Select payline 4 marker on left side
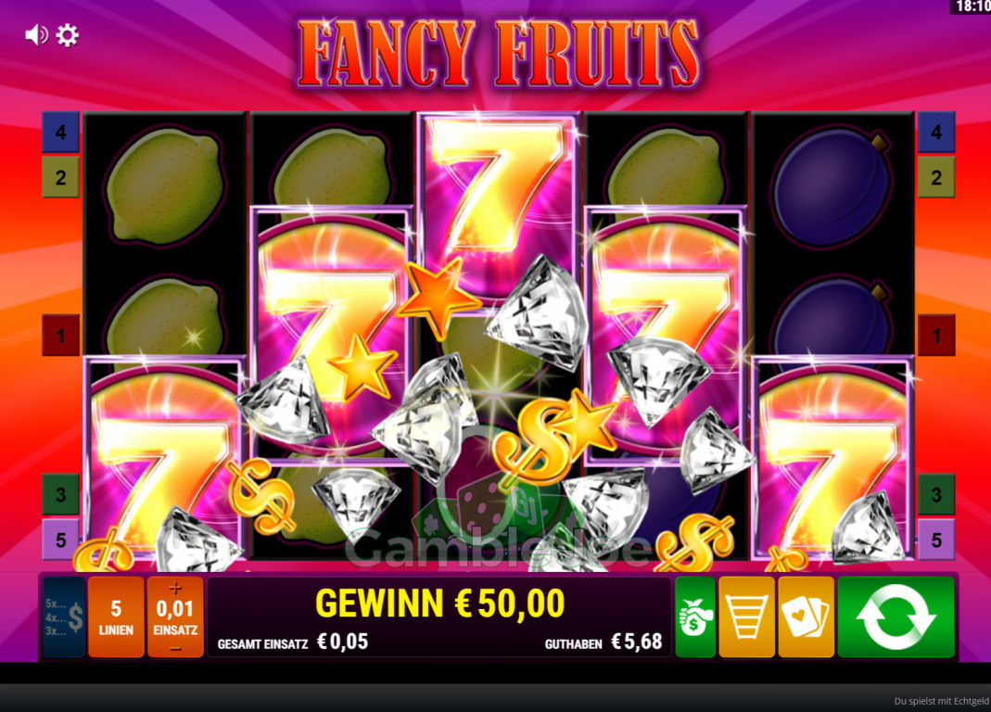 (x=60, y=133)
